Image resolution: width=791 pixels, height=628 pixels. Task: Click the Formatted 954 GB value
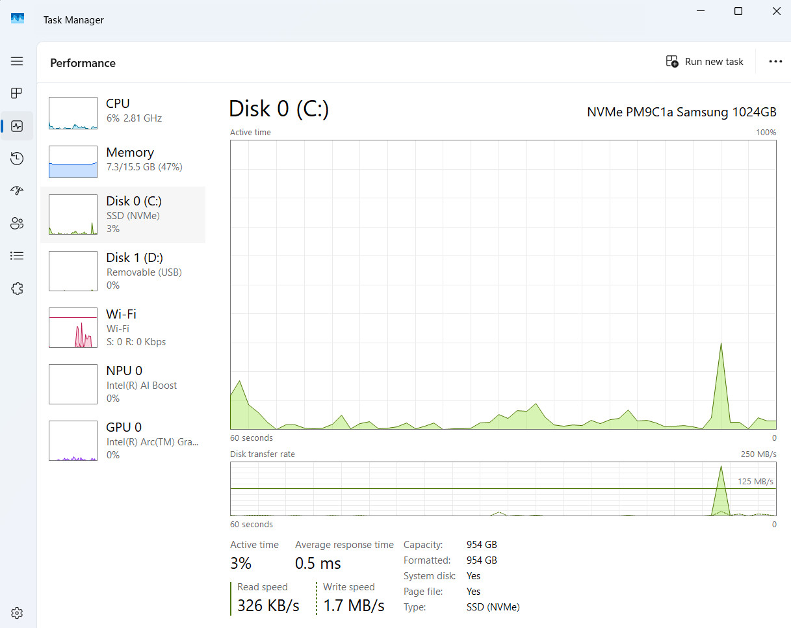click(x=482, y=560)
